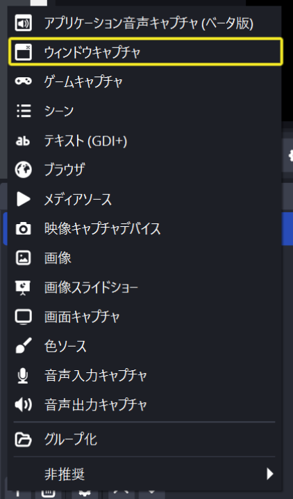Click the ab text icon for テキスト (GDI+)
This screenshot has width=293, height=499.
[23, 141]
